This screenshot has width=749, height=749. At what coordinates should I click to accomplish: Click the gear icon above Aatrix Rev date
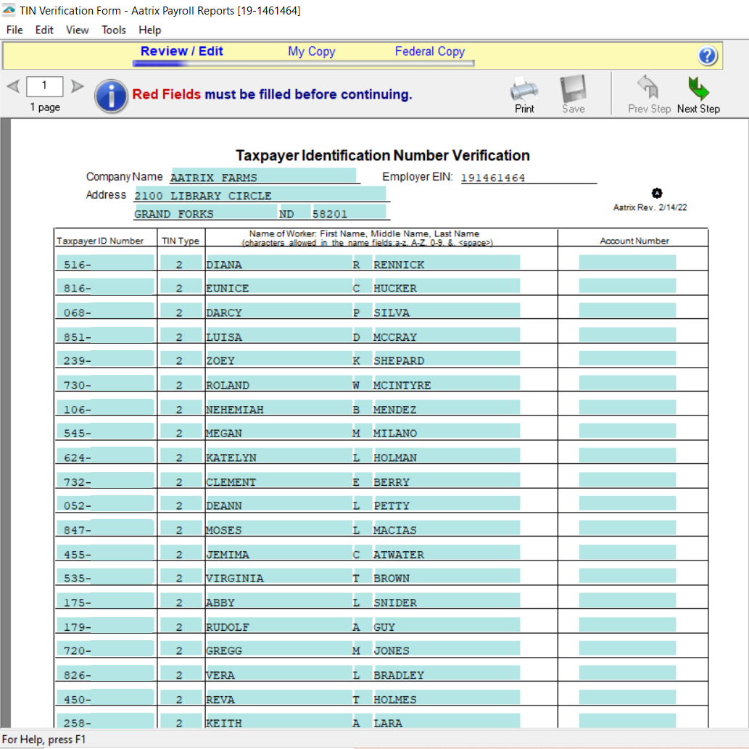click(x=657, y=193)
